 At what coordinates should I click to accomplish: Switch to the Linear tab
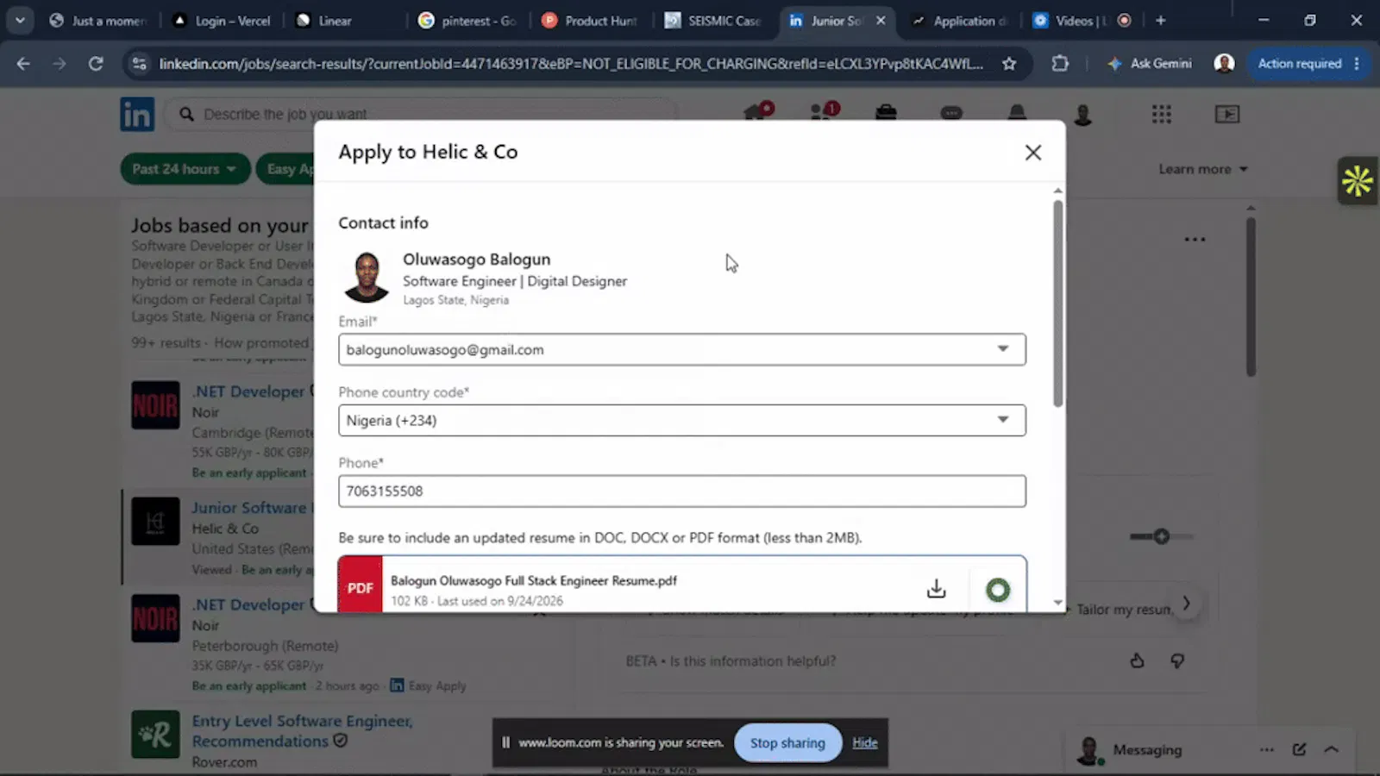click(336, 21)
